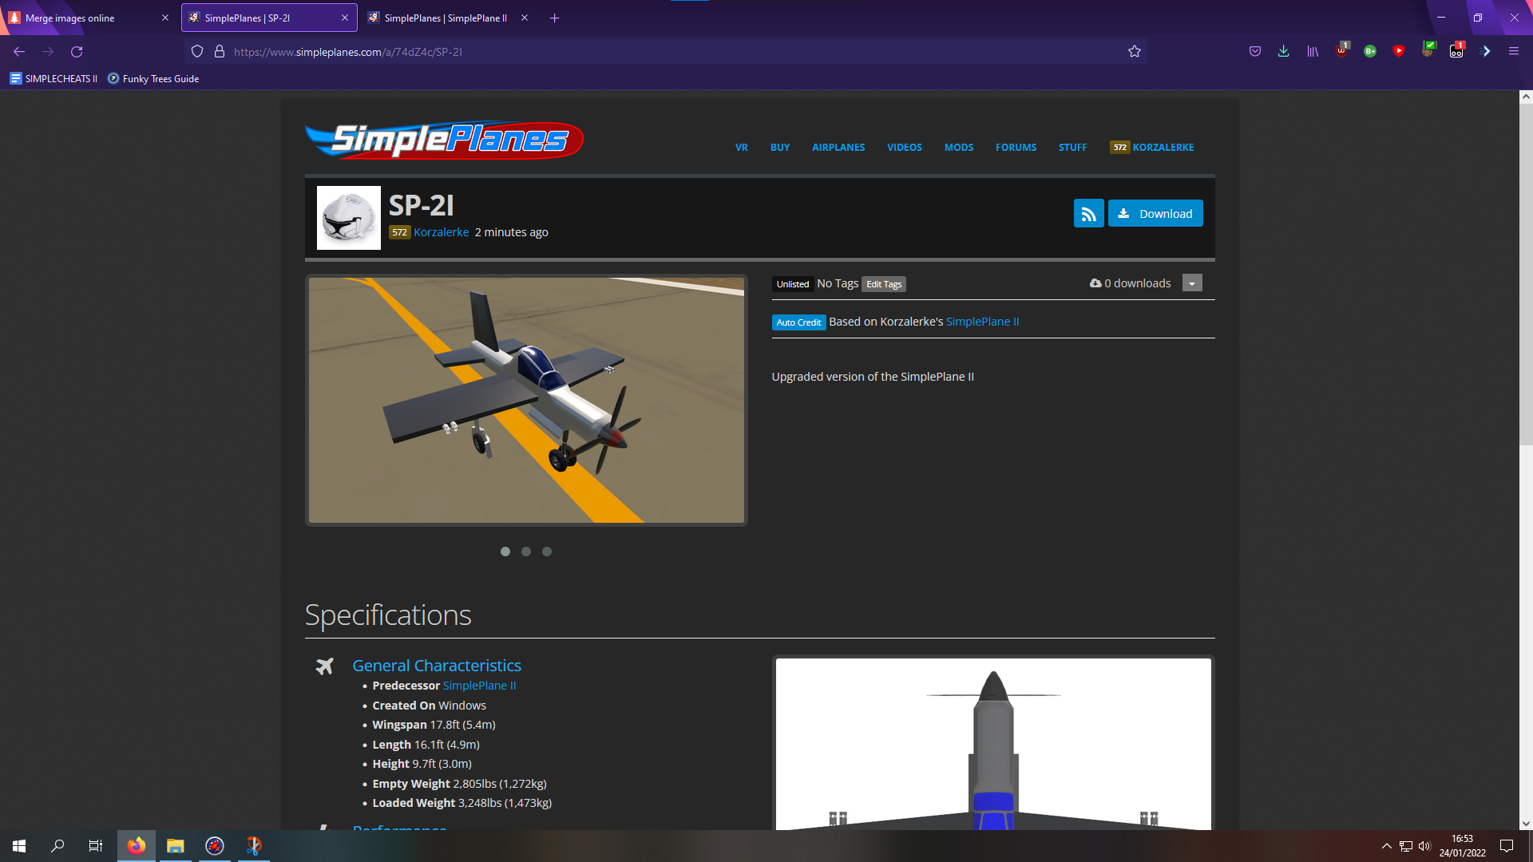
Task: Open Windows taskbar search
Action: 57,846
